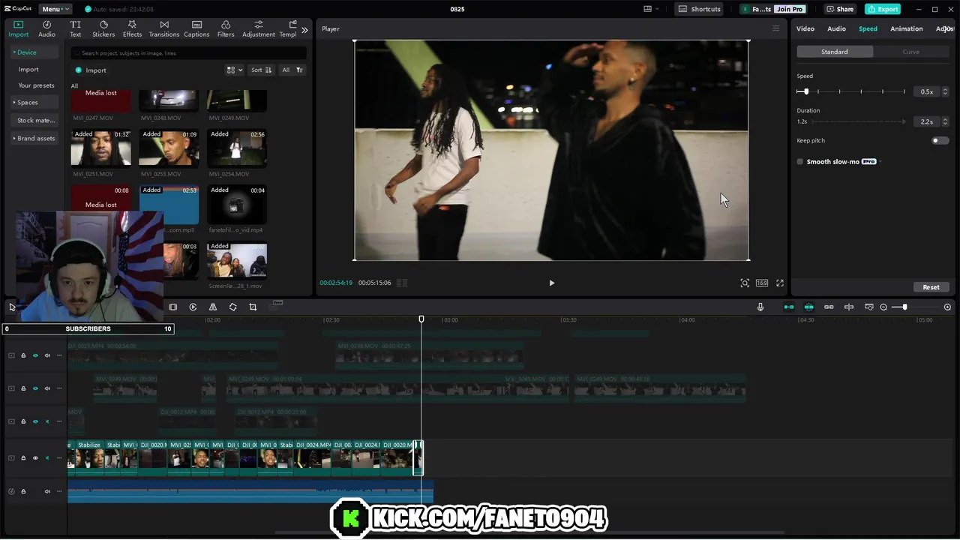
Task: Switch to the Audio properties tab
Action: point(836,28)
